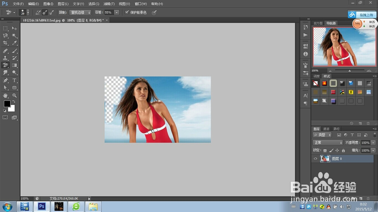This screenshot has height=212, width=378.
Task: Switch to the 通道 tab
Action: point(326,129)
